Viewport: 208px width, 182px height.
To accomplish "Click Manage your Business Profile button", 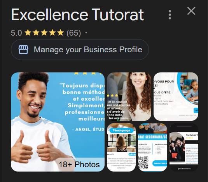I will pyautogui.click(x=80, y=50).
